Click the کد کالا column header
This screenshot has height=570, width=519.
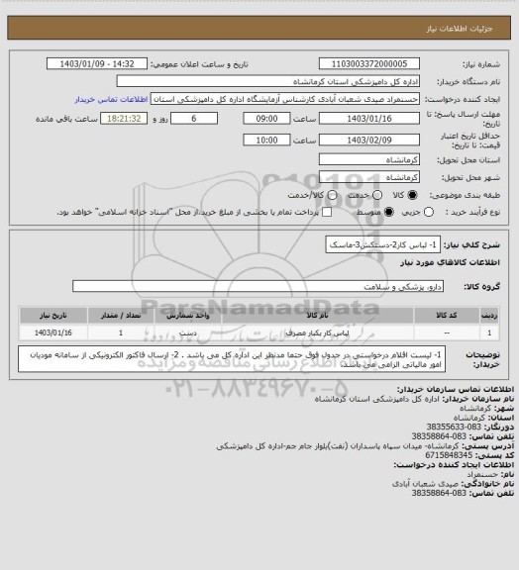(447, 315)
